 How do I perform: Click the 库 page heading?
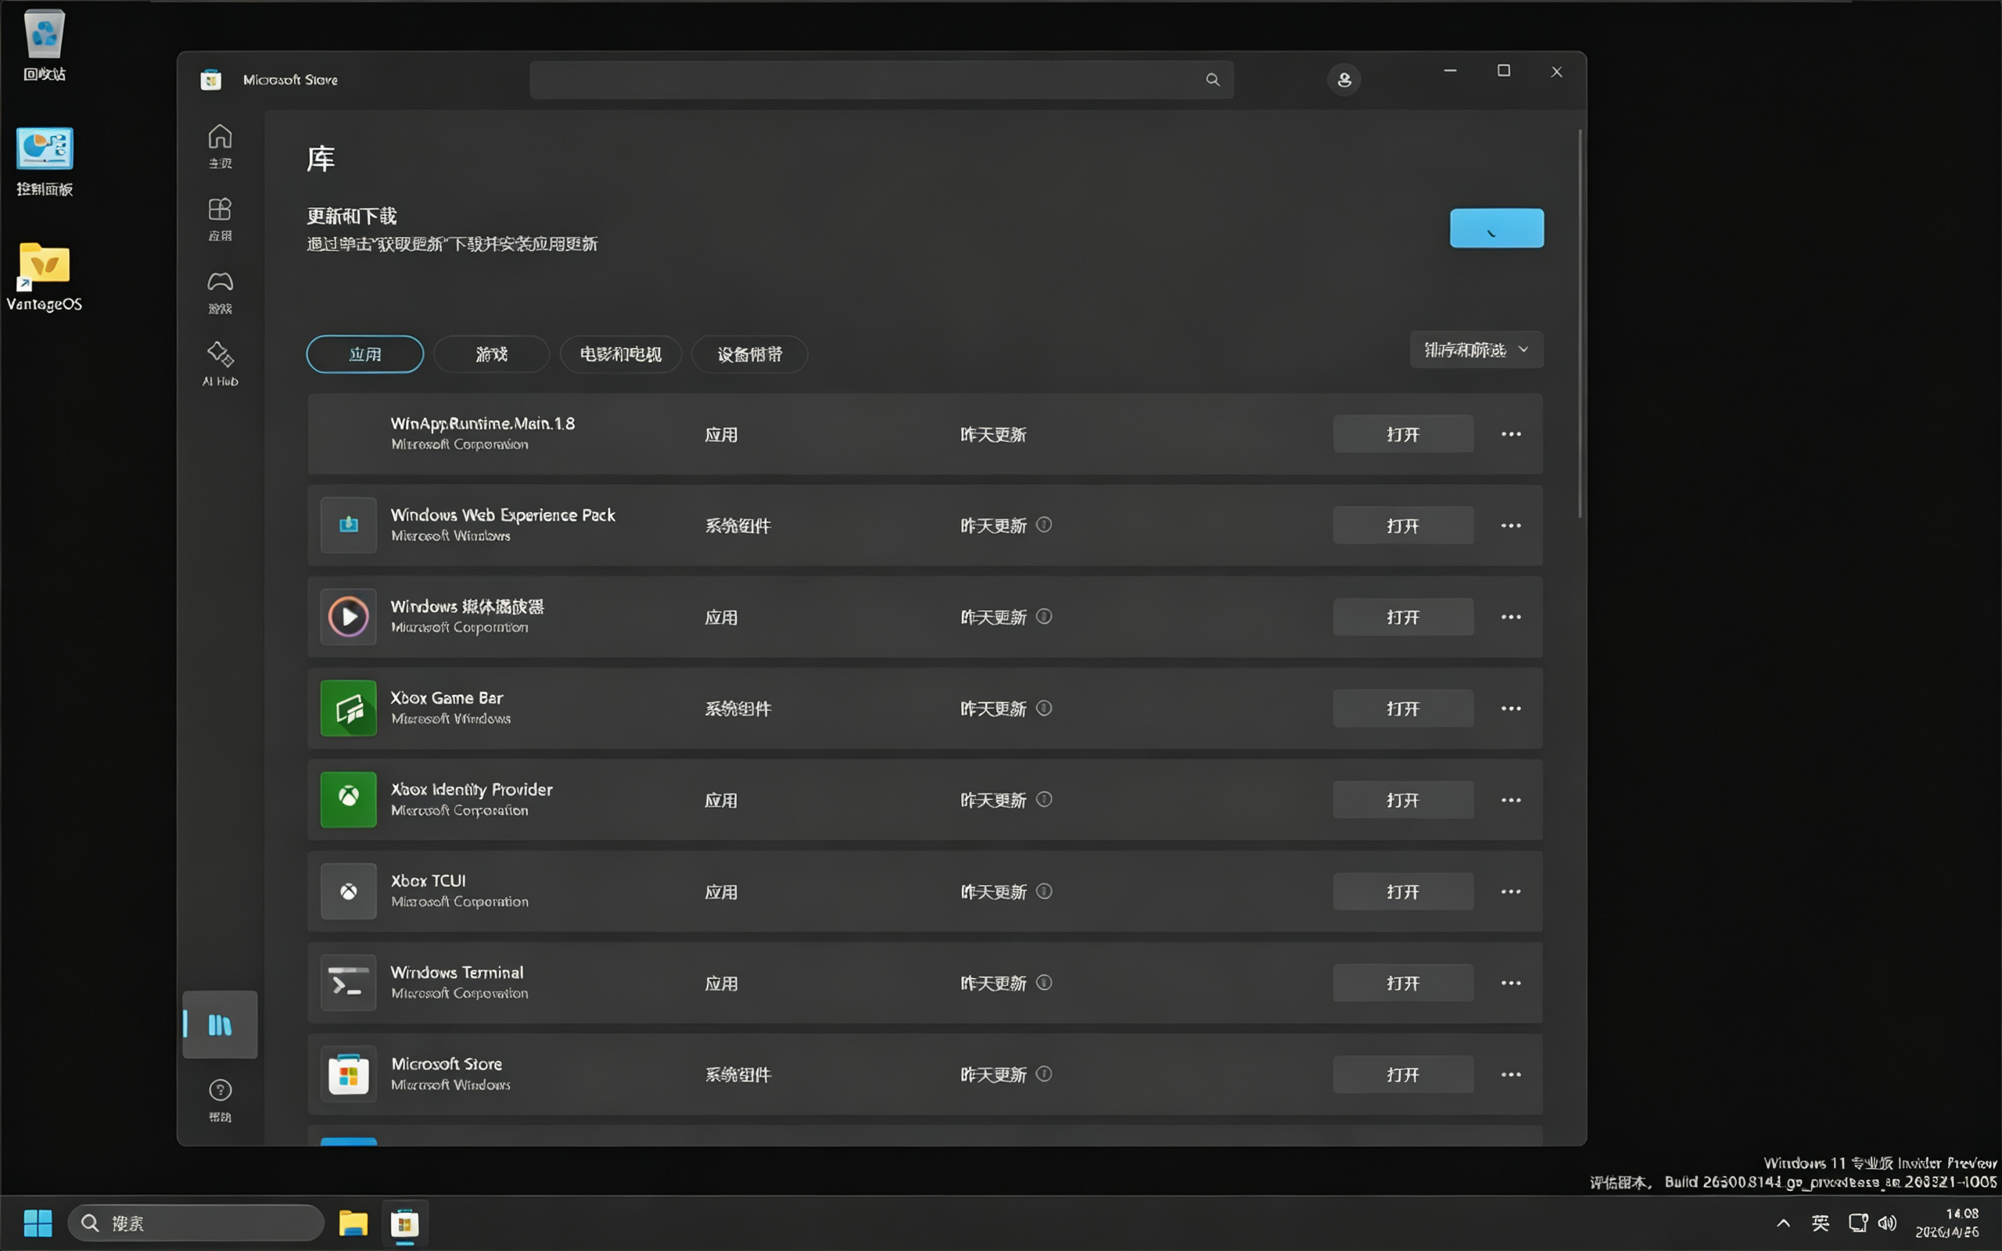coord(321,158)
